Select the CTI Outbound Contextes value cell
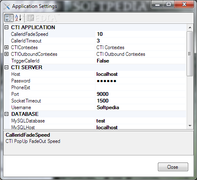 click(x=141, y=54)
